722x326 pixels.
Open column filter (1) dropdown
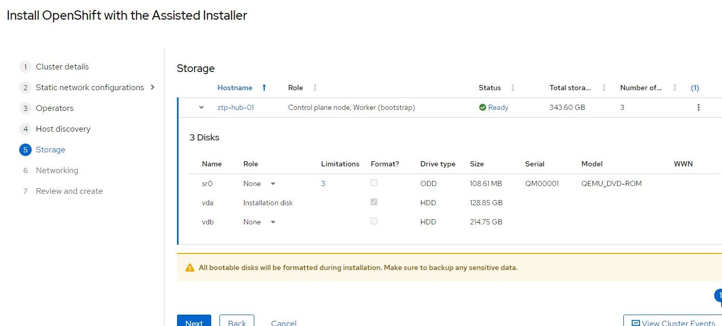[x=695, y=88]
